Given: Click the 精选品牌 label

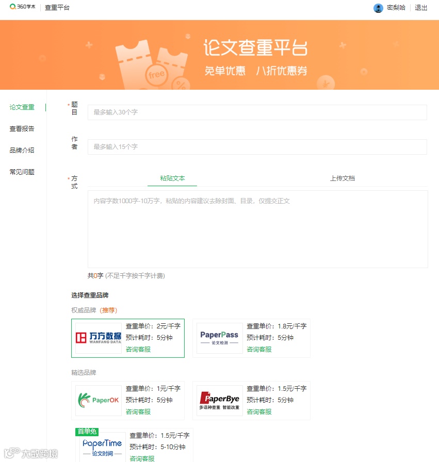Looking at the screenshot, I should click(84, 373).
